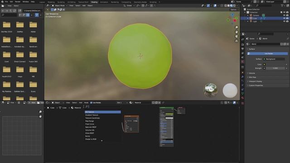
Task: Toggle viewport overlays button
Action: (215, 6)
